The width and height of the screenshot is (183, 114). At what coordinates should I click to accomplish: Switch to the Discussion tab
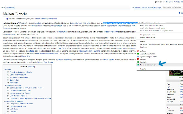10,8
